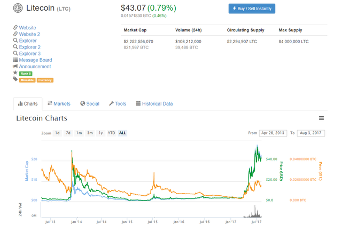This screenshot has height=231, width=342.
Task: Open the Website link
Action: (27, 28)
